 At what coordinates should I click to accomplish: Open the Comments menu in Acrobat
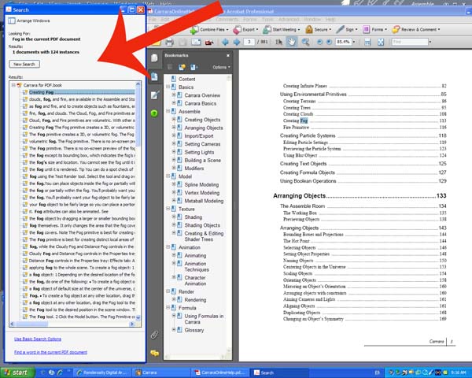coord(227,20)
